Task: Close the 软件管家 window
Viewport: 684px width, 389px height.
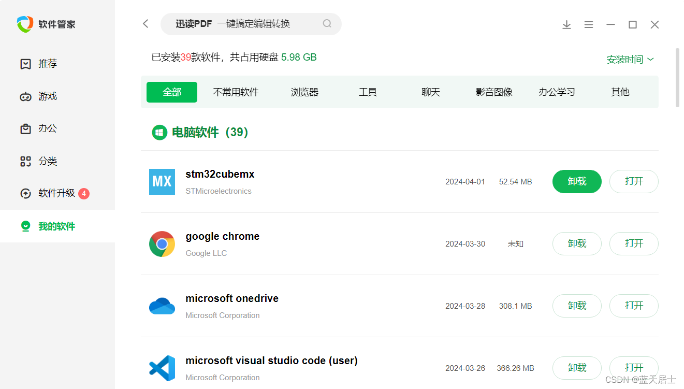Action: (654, 24)
